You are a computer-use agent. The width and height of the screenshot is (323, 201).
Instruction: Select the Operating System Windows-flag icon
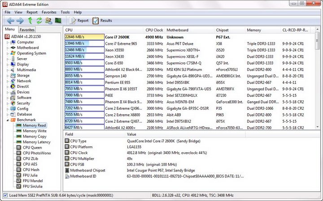pyautogui.click(x=13, y=53)
